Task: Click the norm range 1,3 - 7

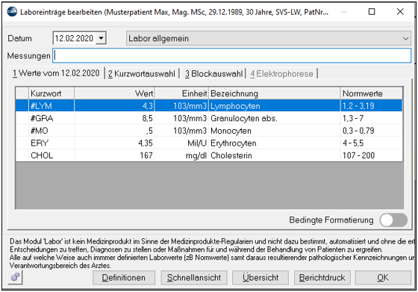Action: 353,118
